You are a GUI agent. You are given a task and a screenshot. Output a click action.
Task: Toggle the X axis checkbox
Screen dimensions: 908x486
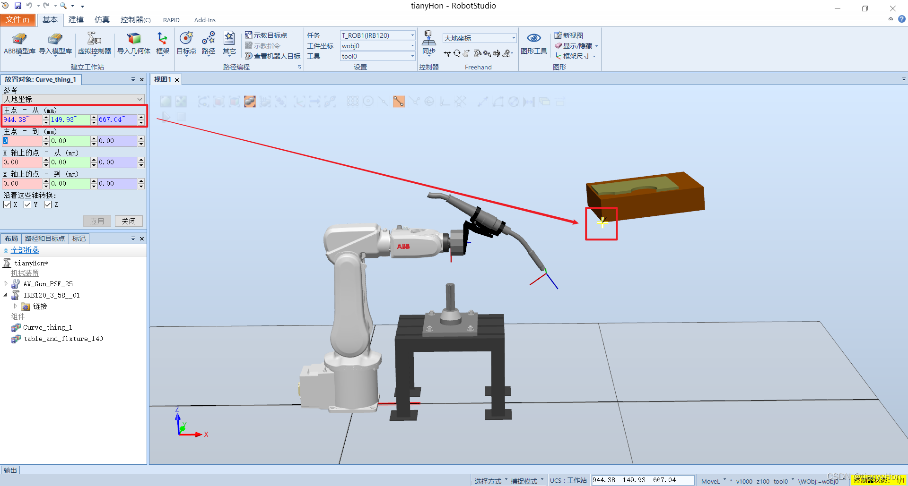click(7, 205)
